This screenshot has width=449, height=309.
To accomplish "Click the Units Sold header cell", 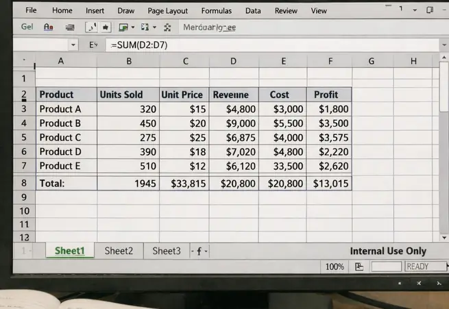I will pyautogui.click(x=128, y=95).
